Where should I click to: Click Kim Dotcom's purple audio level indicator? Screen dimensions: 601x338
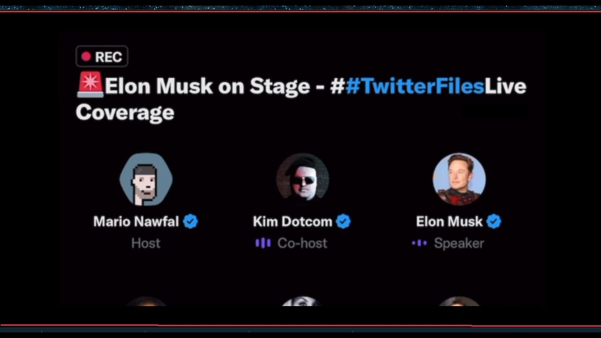click(263, 243)
